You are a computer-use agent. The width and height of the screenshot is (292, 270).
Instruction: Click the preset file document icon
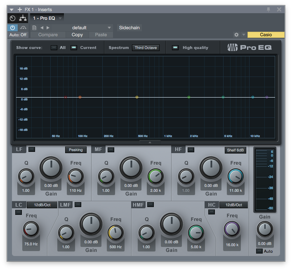[34, 28]
